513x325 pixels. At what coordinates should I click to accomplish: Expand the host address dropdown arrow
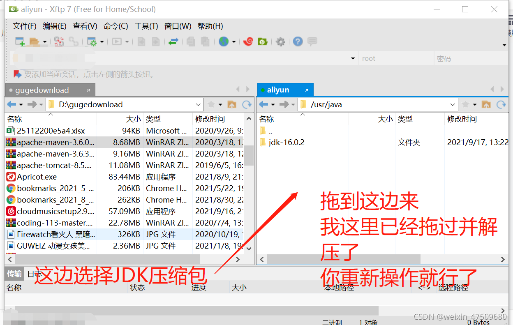tap(353, 59)
